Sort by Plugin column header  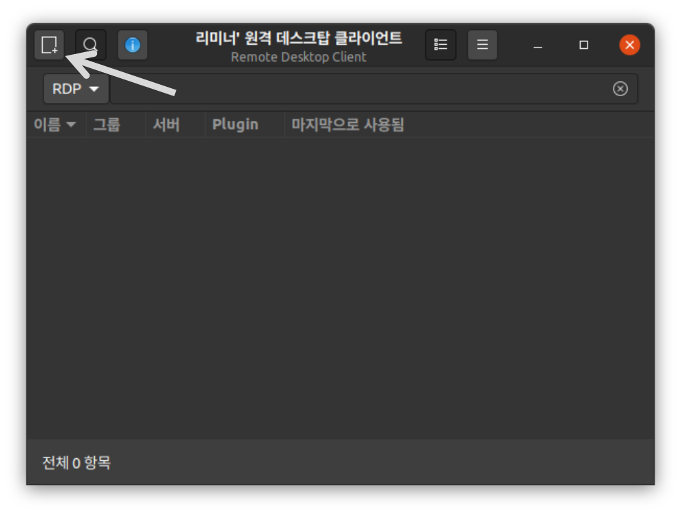[245, 125]
